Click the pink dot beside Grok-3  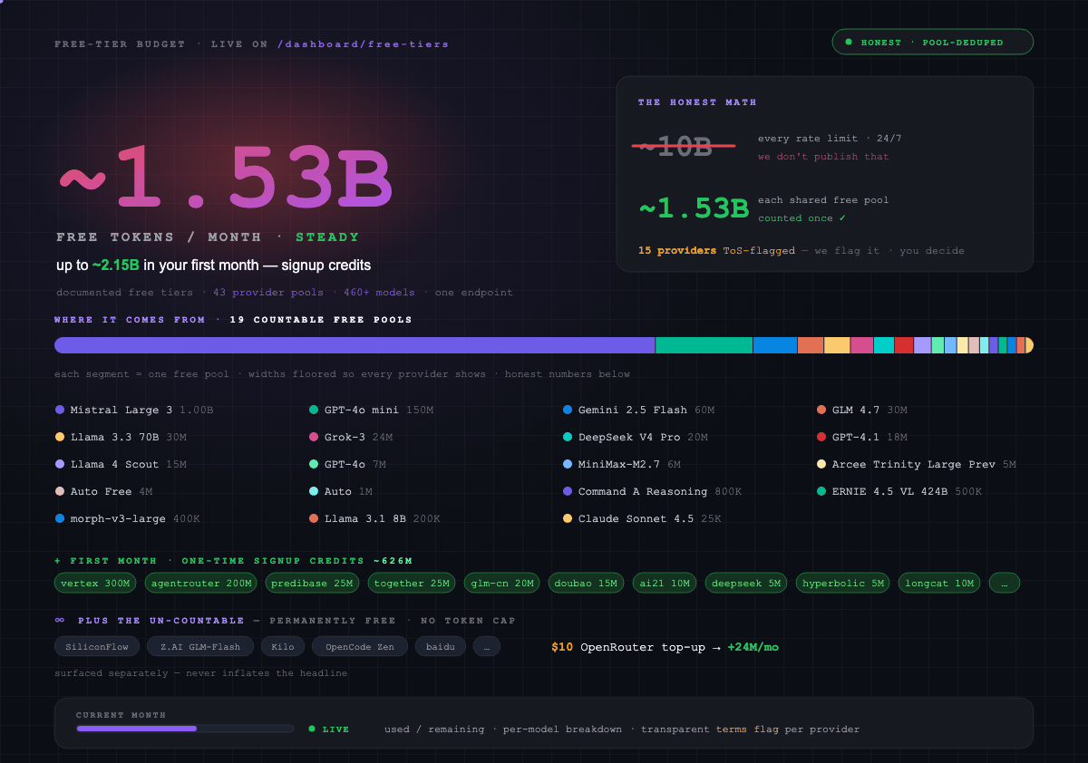click(x=314, y=437)
